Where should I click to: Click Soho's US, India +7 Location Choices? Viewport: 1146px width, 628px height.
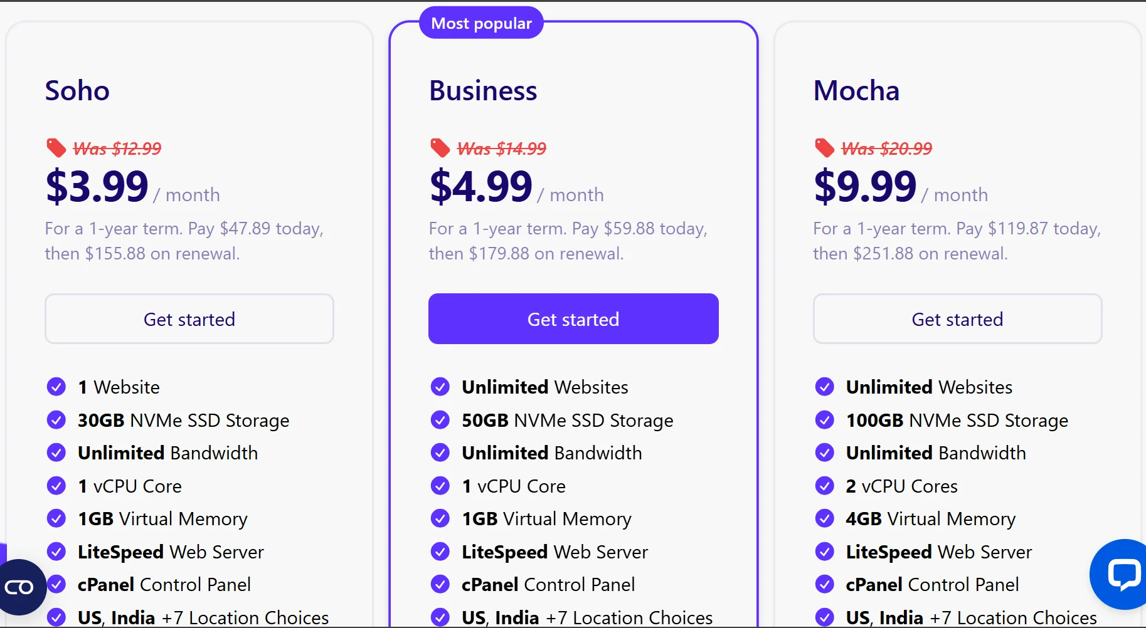coord(203,617)
